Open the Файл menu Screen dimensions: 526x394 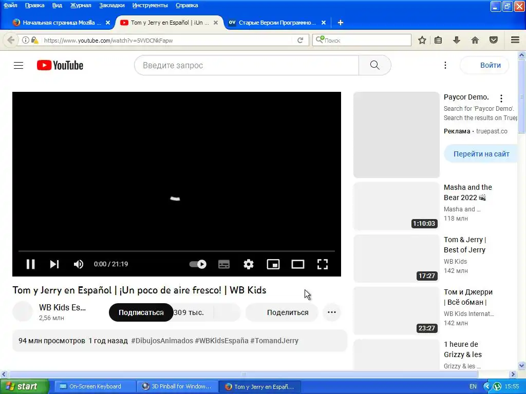tap(10, 5)
